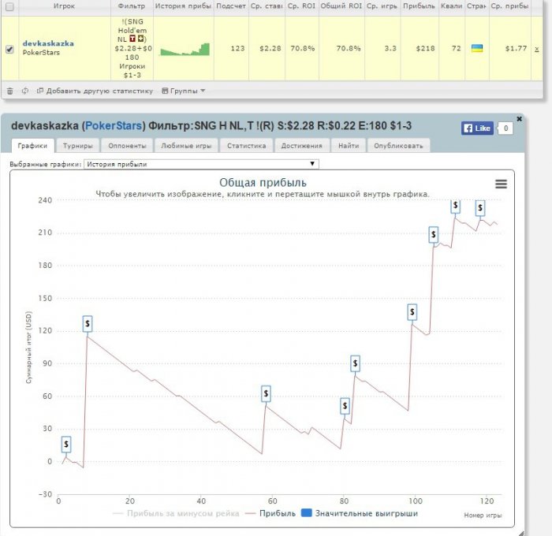Open the Опубликовать tab
The height and width of the screenshot is (536, 552).
398,146
